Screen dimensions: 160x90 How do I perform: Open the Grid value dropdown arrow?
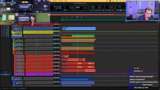87,7
